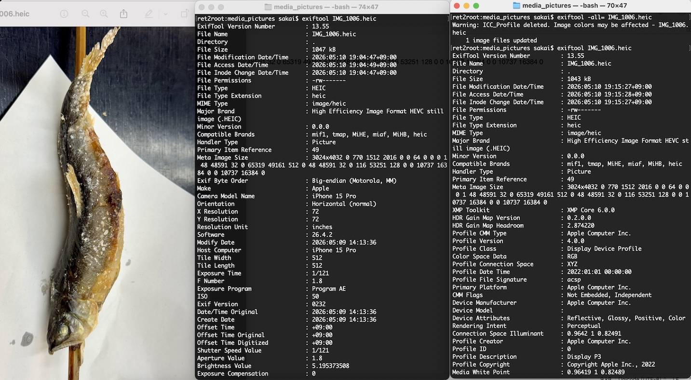Click the '006.heic' title in the Preview window
This screenshot has height=380, width=691.
click(14, 14)
